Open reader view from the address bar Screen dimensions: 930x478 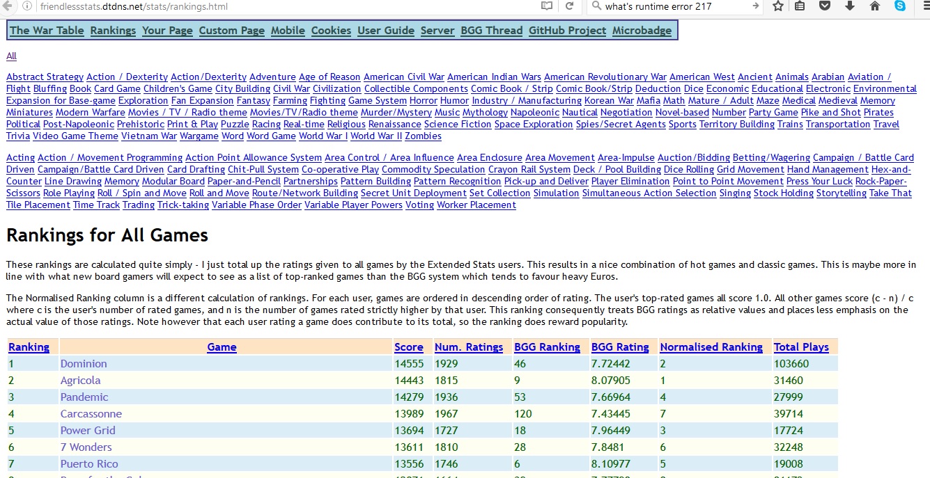coord(547,6)
